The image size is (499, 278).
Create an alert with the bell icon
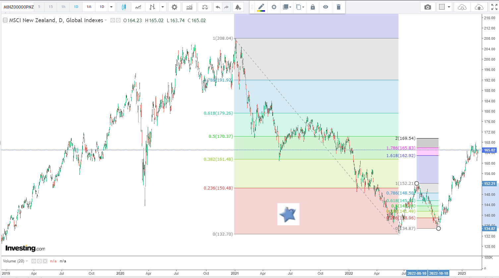point(238,7)
